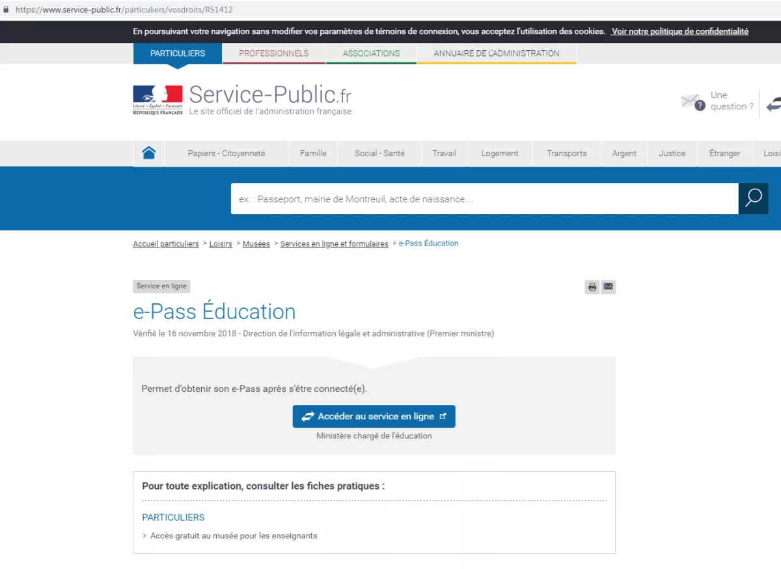Click the envelope question mark icon

692,101
